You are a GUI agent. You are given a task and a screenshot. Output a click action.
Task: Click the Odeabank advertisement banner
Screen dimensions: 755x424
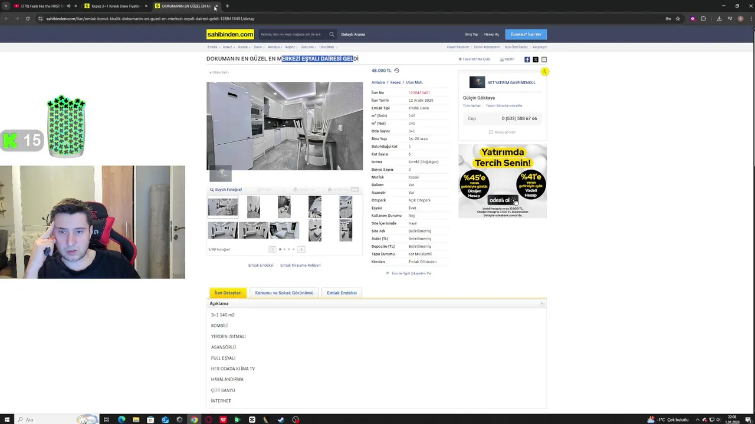(x=503, y=181)
